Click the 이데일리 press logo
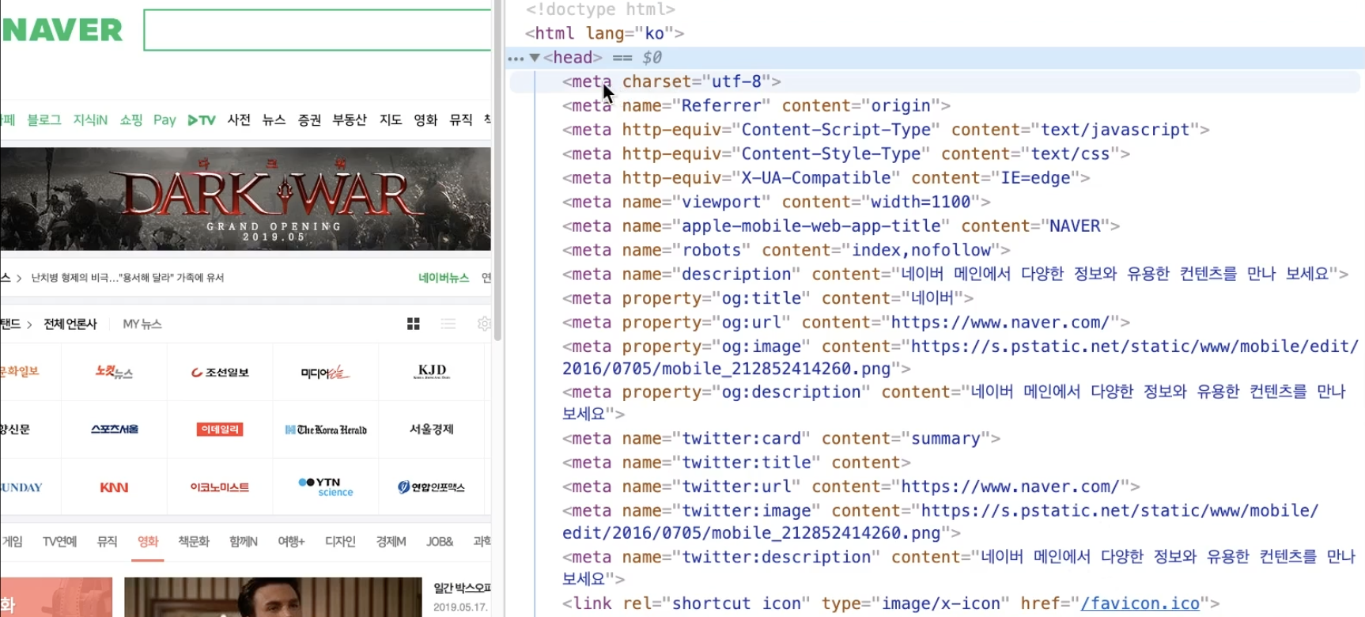Viewport: 1365px width, 617px height. point(220,430)
